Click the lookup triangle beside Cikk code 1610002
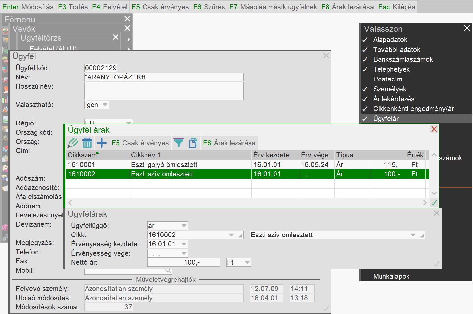Image resolution: width=473 pixels, height=314 pixels. pyautogui.click(x=241, y=235)
